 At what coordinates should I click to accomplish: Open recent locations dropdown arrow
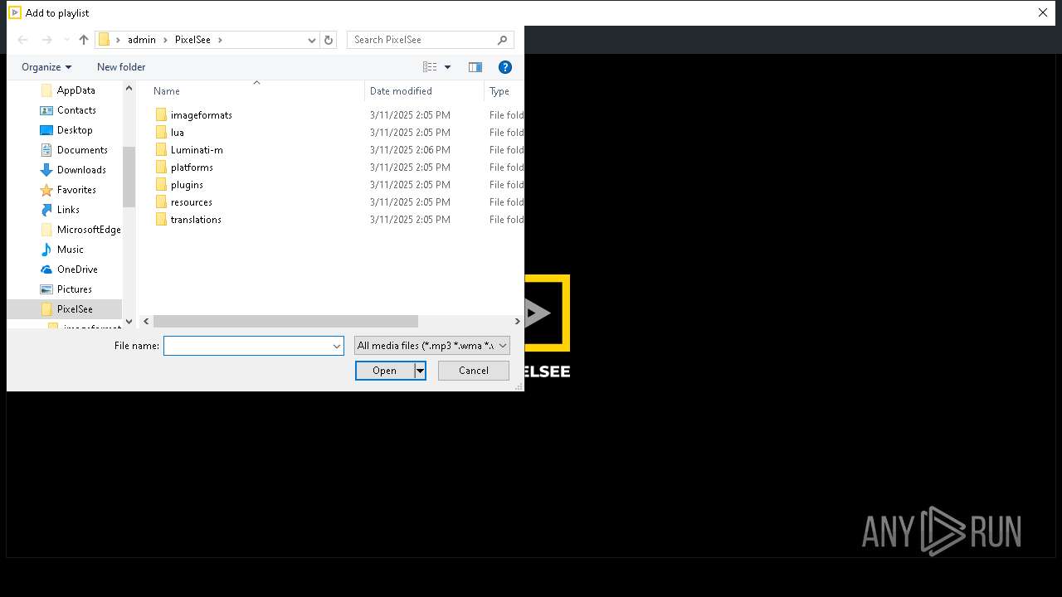click(66, 40)
